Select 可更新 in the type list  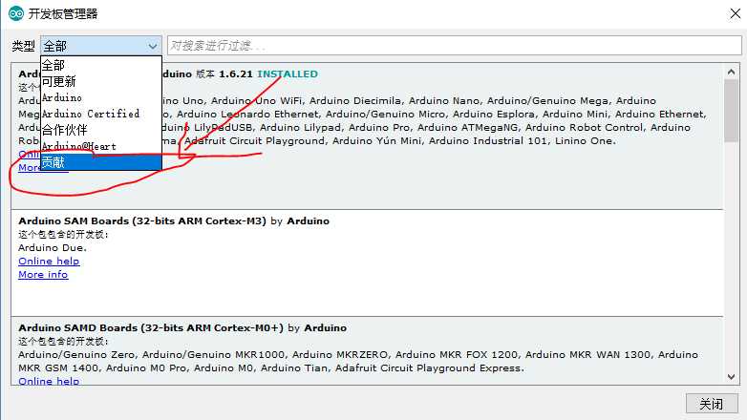pos(101,81)
